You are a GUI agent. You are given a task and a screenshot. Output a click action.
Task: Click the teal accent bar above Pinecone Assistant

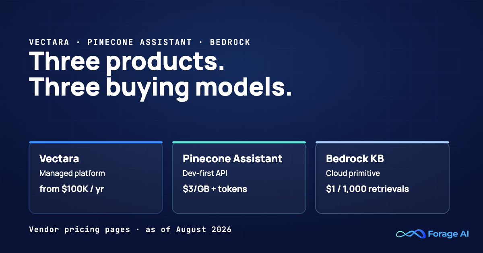click(x=239, y=142)
